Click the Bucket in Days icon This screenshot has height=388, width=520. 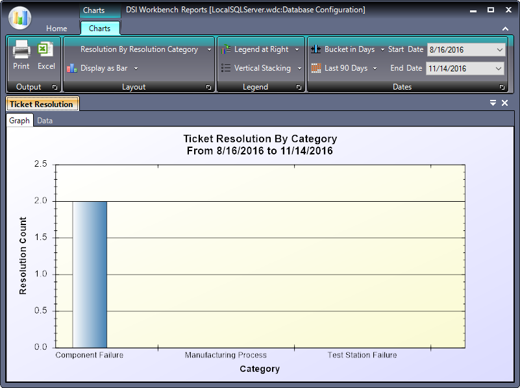pos(316,49)
